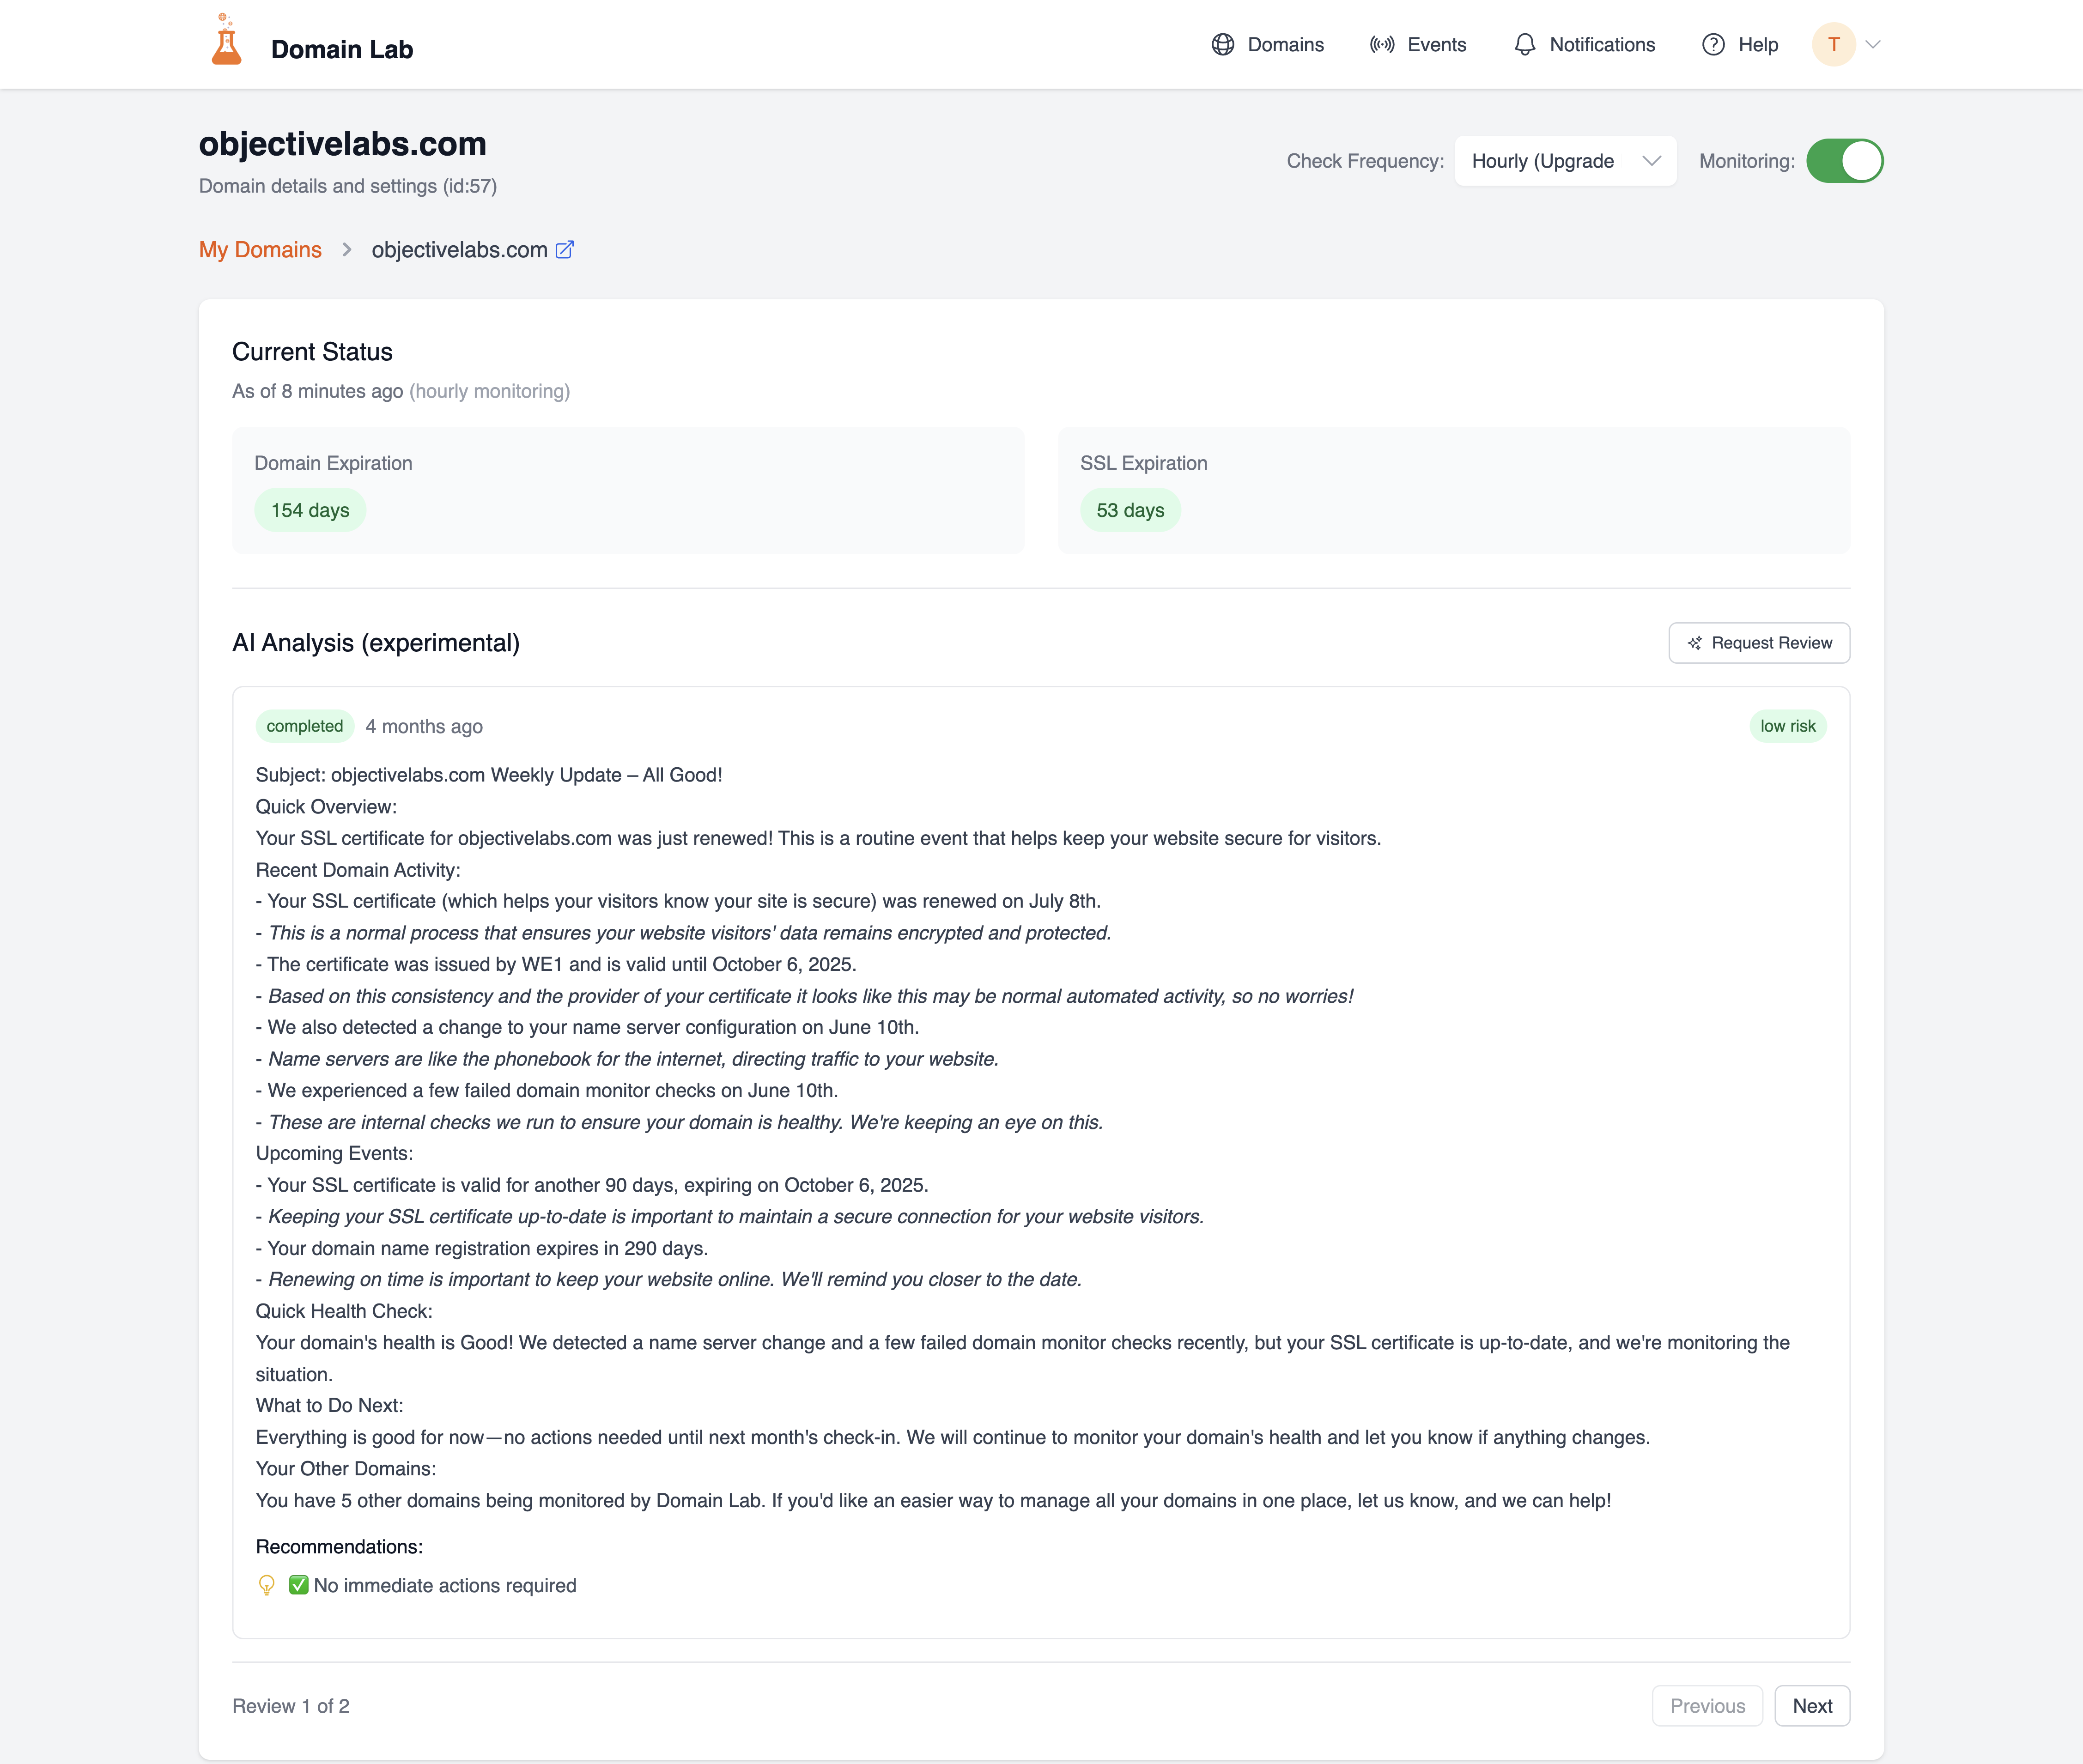Viewport: 2083px width, 1764px height.
Task: Disable the Monitoring toggle switch
Action: point(1844,161)
